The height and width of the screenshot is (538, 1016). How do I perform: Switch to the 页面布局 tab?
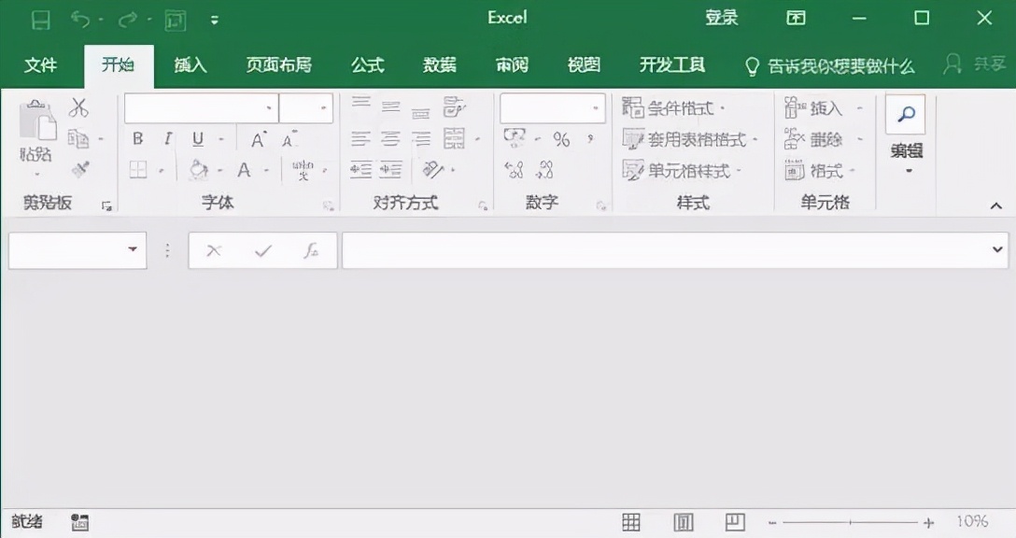pos(278,64)
